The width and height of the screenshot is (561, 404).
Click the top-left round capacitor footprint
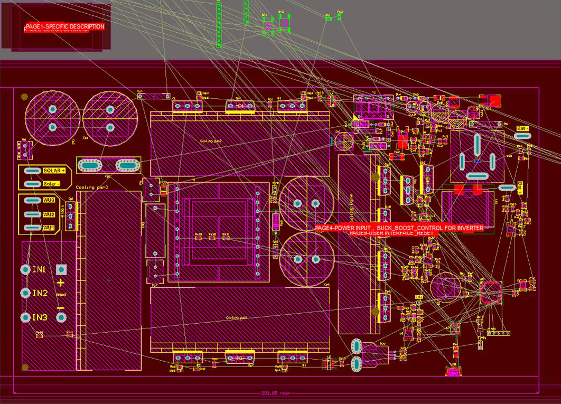coord(52,118)
